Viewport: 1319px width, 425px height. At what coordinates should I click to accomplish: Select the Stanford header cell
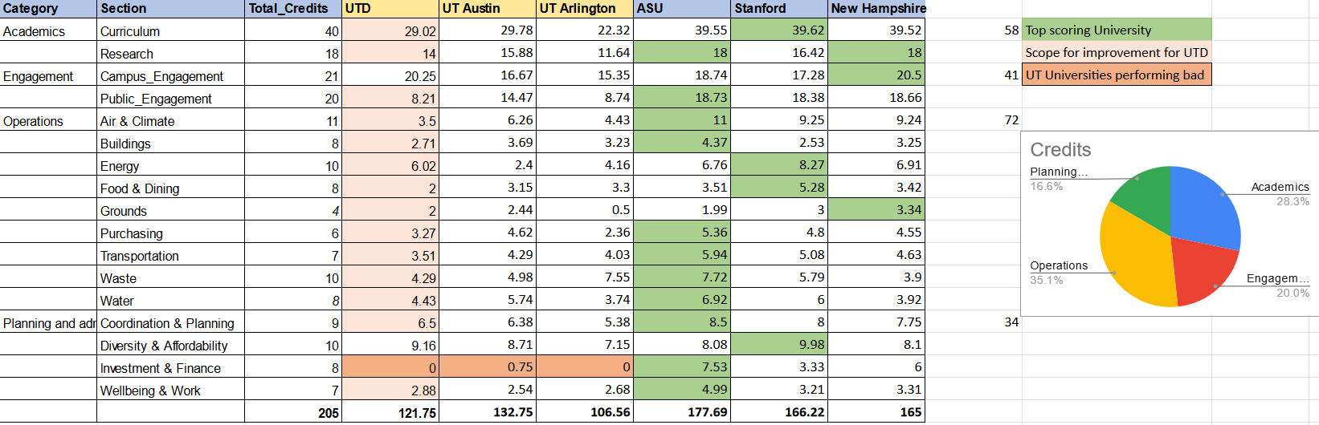[778, 9]
